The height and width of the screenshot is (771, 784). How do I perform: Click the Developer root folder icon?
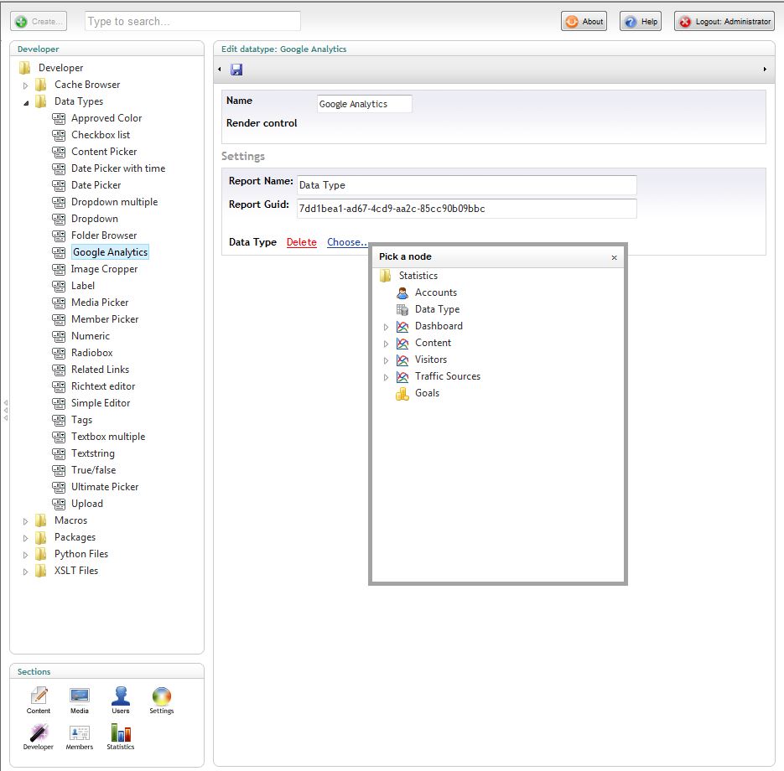[24, 68]
